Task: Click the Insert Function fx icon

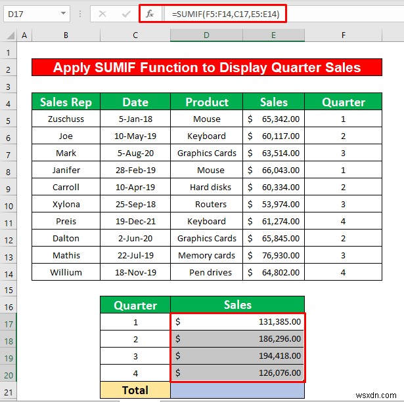Action: click(x=150, y=14)
